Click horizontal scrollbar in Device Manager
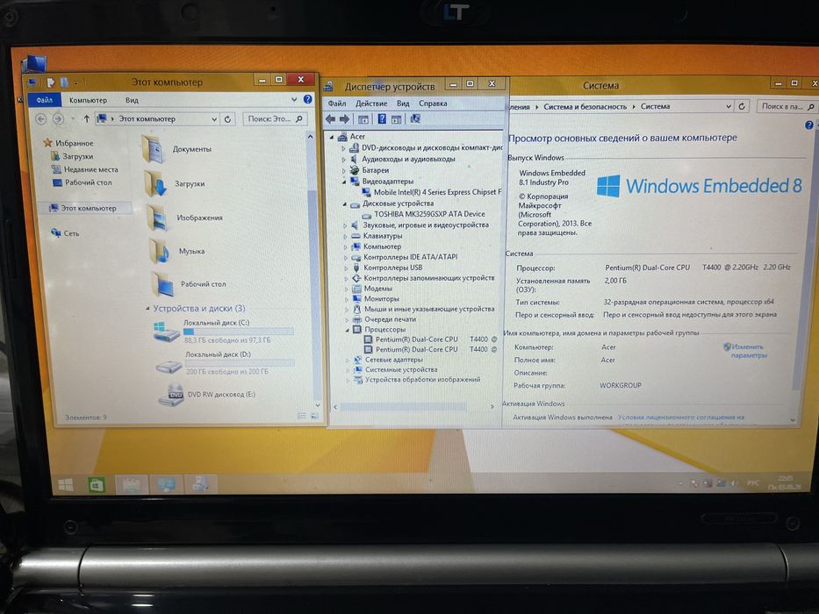 click(403, 406)
